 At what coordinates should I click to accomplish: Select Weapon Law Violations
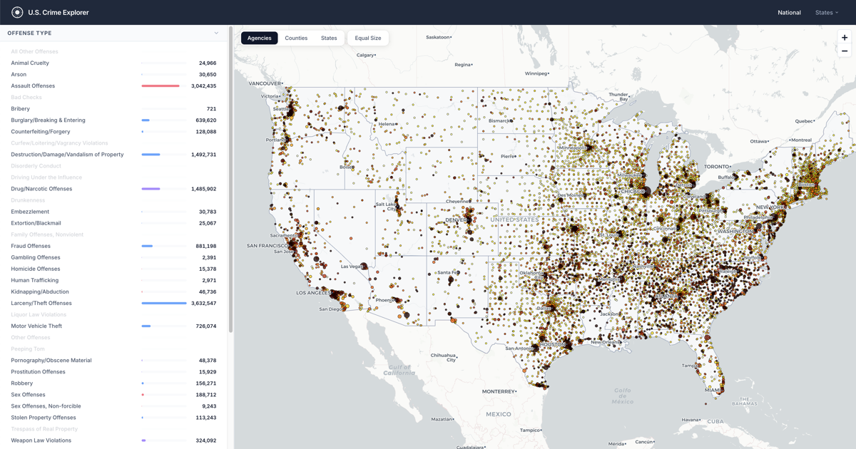[113, 440]
